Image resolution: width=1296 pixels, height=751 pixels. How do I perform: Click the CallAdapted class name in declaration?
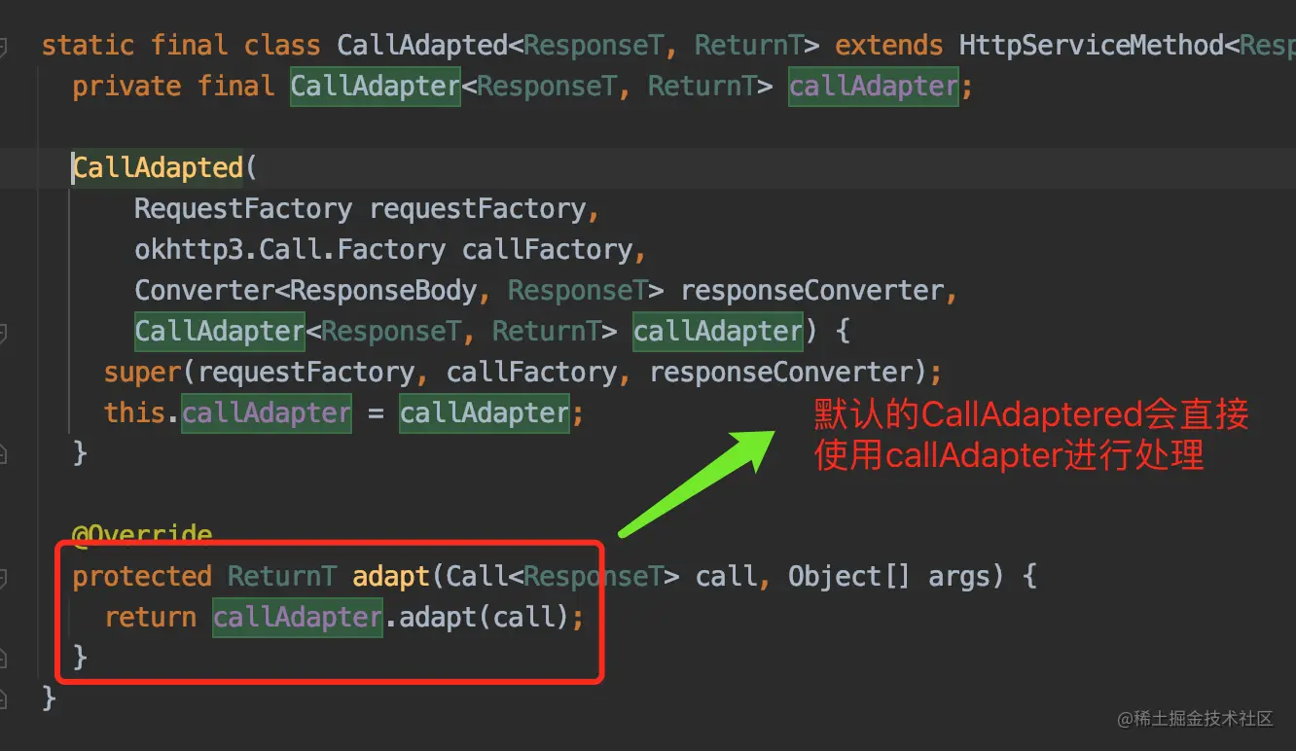(x=423, y=46)
